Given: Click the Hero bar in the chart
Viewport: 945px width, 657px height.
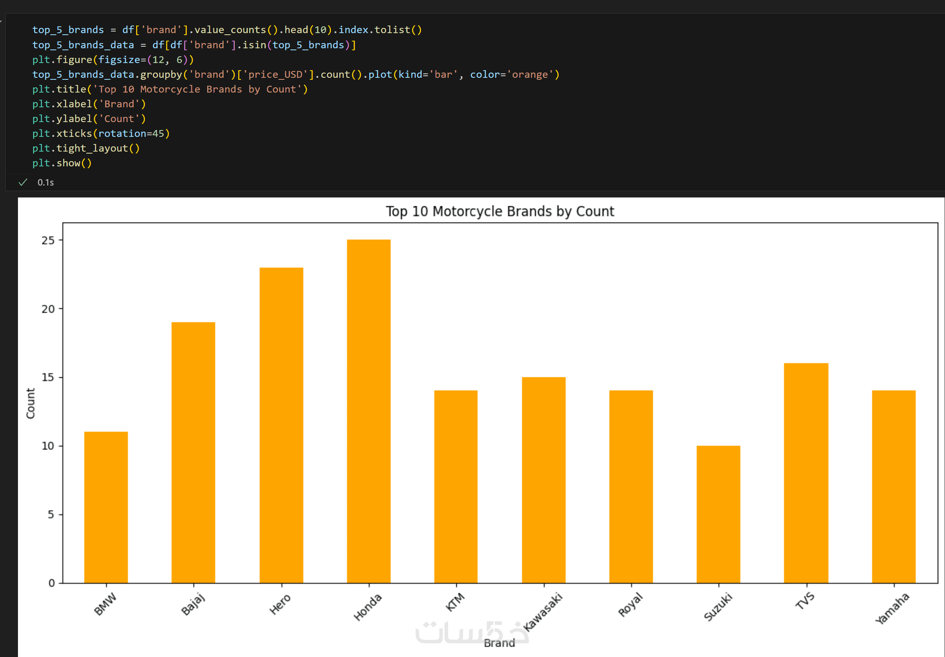Looking at the screenshot, I should point(281,425).
